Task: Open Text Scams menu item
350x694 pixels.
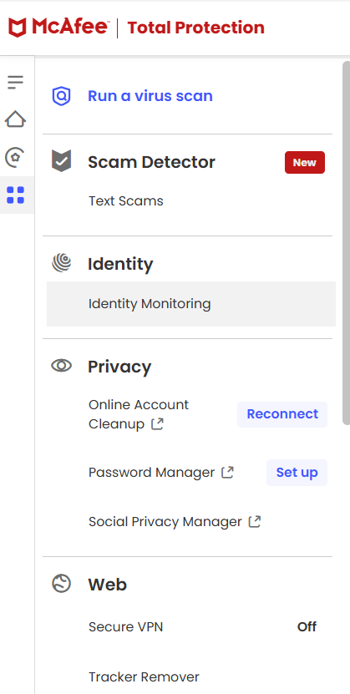Action: click(125, 201)
